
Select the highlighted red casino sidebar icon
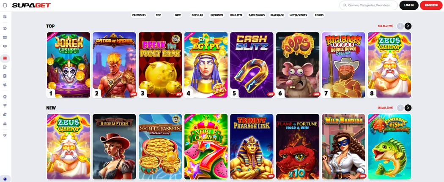(5, 58)
